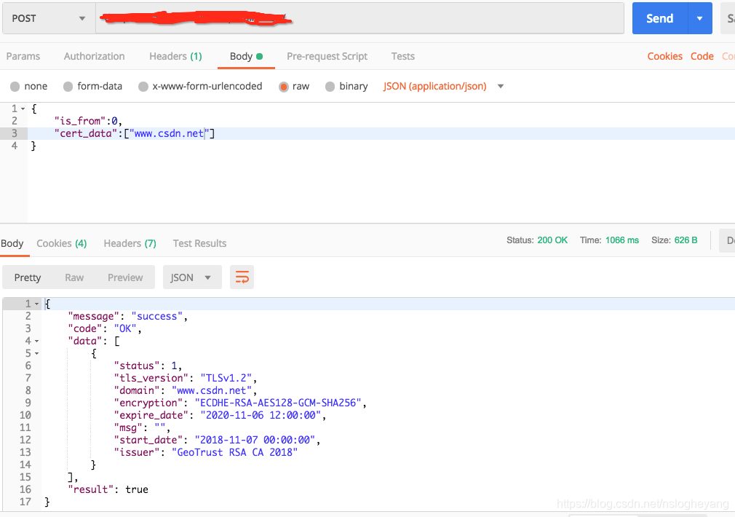735x517 pixels.
Task: Collapse request body line 1 fold arrow
Action: tap(23, 108)
